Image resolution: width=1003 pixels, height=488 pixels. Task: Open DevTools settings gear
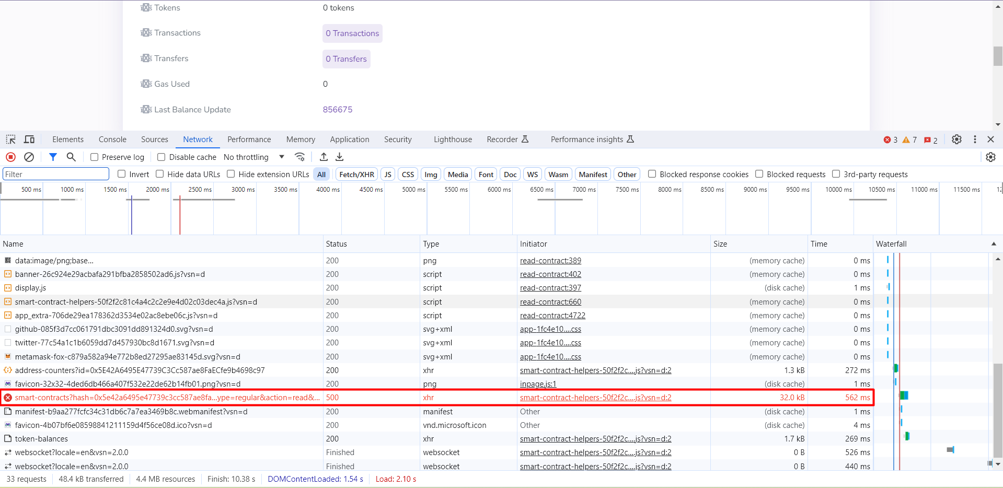(x=956, y=140)
